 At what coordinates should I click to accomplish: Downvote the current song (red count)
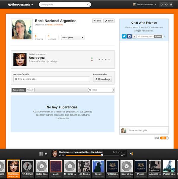click(92, 61)
